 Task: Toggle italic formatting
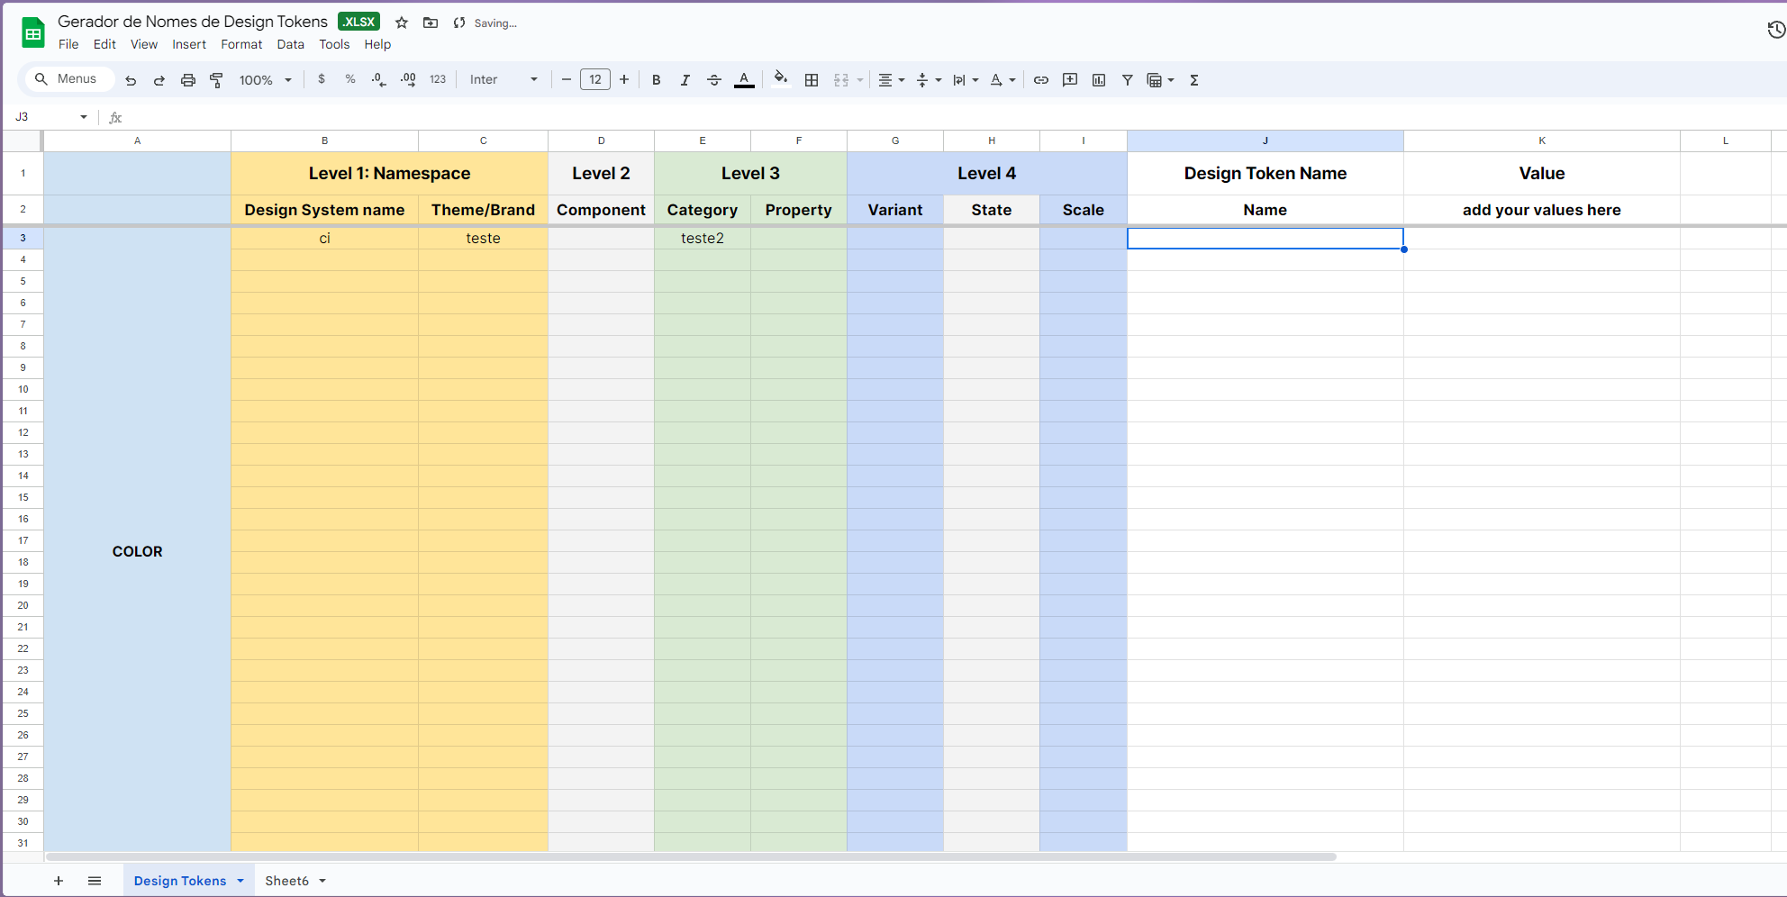pyautogui.click(x=685, y=80)
